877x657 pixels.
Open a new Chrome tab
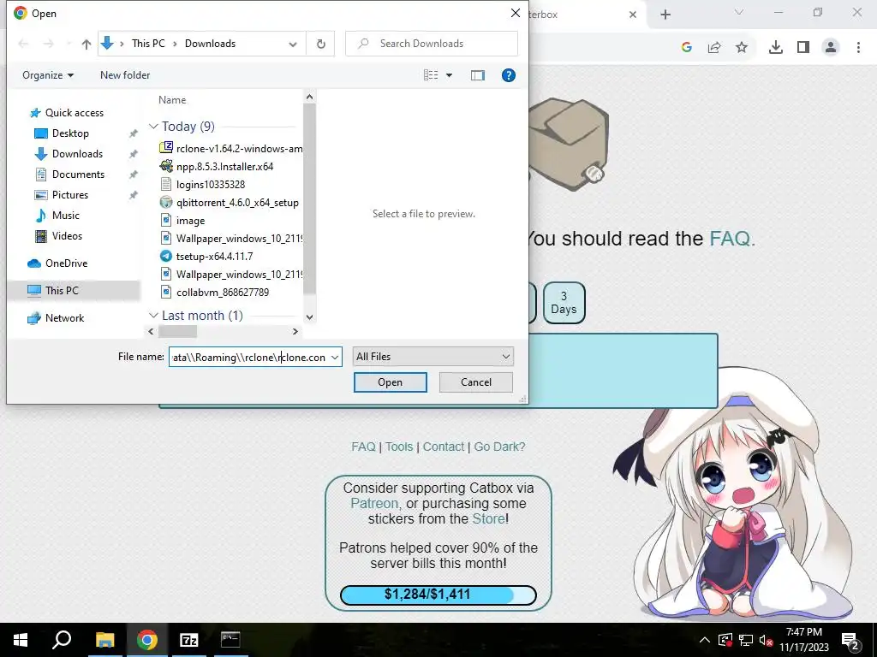tap(665, 15)
